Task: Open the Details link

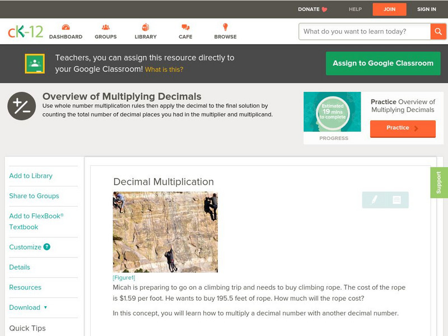Action: tap(20, 267)
